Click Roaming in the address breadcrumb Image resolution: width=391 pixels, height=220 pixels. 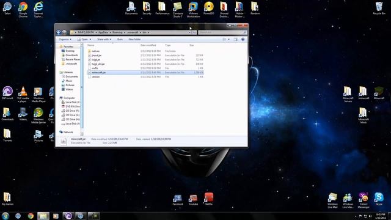(x=117, y=32)
